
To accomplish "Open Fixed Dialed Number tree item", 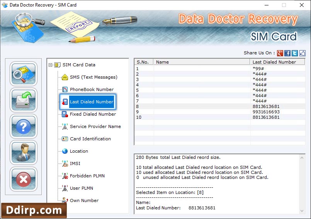I will [x=93, y=114].
